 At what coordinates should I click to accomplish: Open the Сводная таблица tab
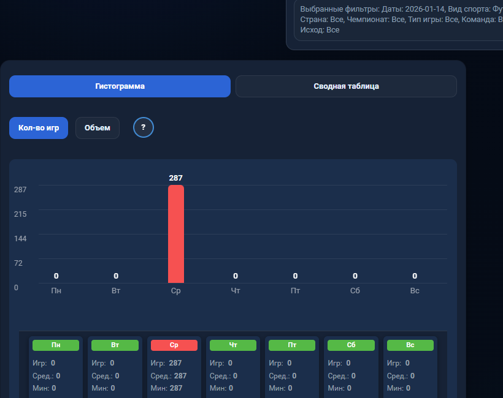tap(346, 86)
